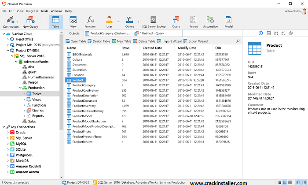Switch to ER diagram view in status bar
Screen dimensions: 308x185
click(x=290, y=182)
